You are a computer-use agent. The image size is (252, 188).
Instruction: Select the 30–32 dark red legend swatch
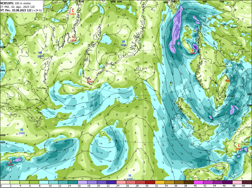click(x=150, y=182)
